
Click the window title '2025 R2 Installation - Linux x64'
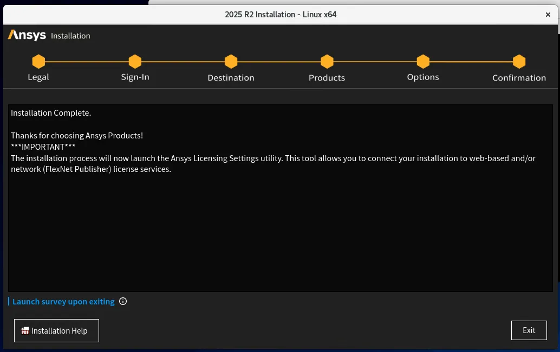click(281, 15)
